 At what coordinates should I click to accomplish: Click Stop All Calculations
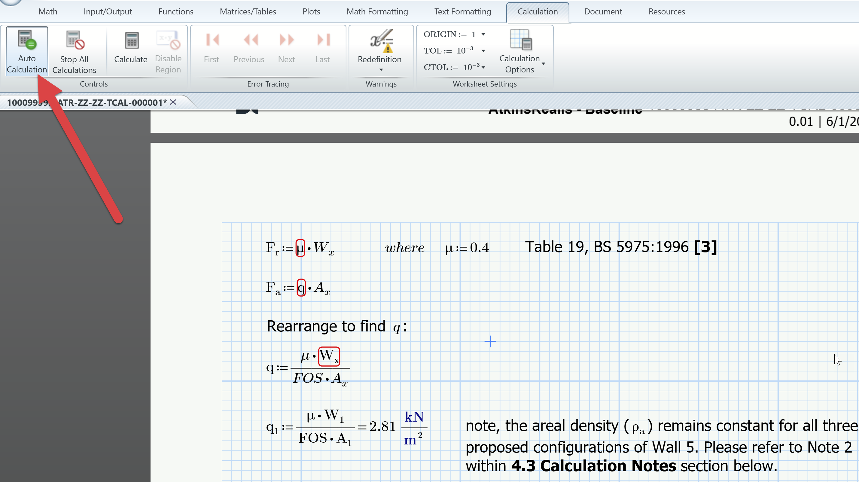(74, 51)
